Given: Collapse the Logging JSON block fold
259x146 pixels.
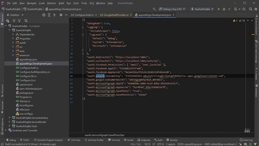Looking at the screenshot, I should 83,27.
